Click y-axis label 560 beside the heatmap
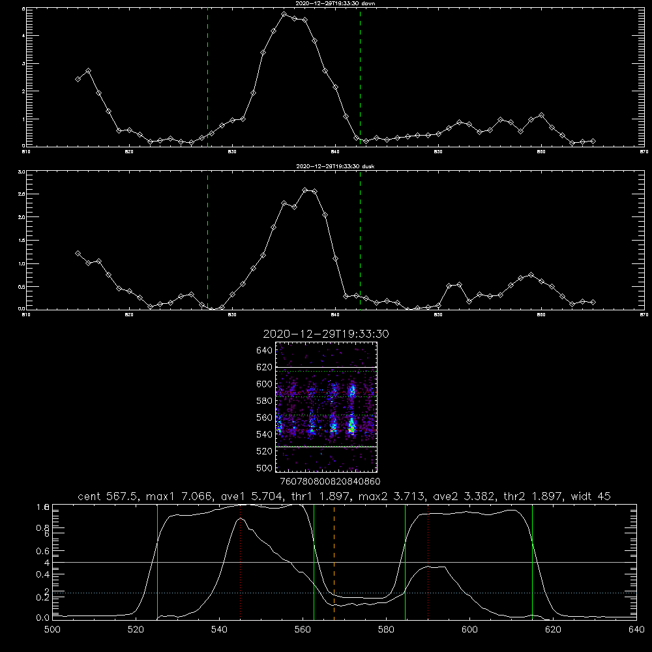 265,418
